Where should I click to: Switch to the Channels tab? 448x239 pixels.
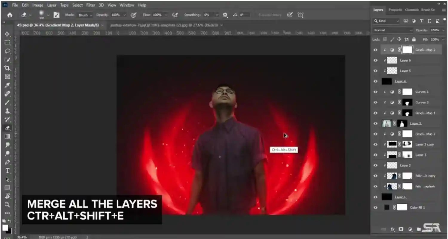click(412, 10)
